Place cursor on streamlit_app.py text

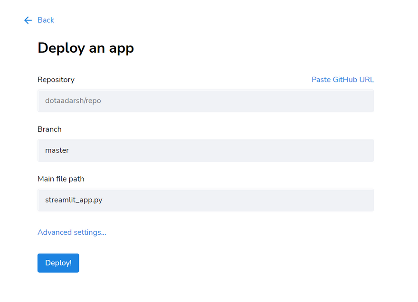point(74,200)
